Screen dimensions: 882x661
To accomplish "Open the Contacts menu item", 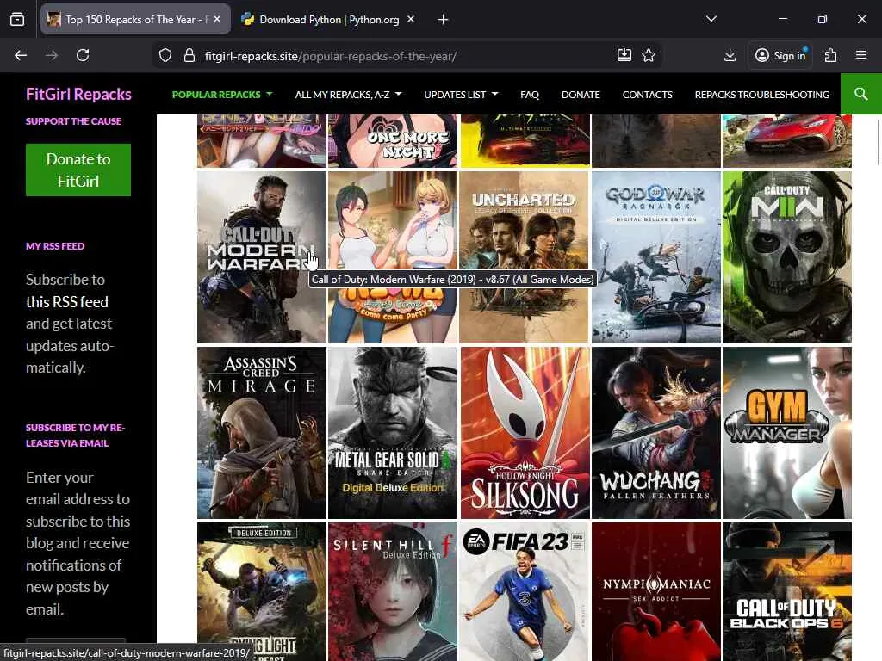I will click(648, 95).
